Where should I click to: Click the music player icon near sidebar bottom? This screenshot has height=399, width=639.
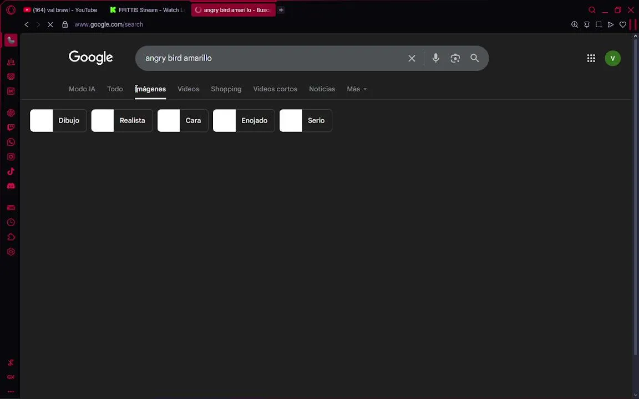click(x=11, y=362)
